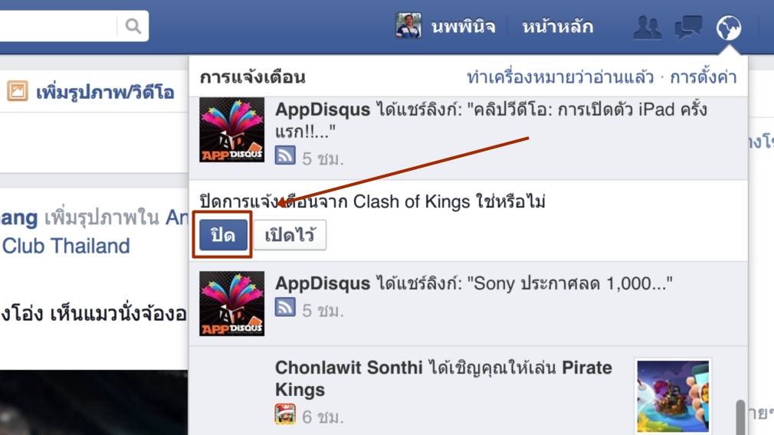This screenshot has height=435, width=774.
Task: Click the notification panel scrollbar
Action: click(x=740, y=417)
